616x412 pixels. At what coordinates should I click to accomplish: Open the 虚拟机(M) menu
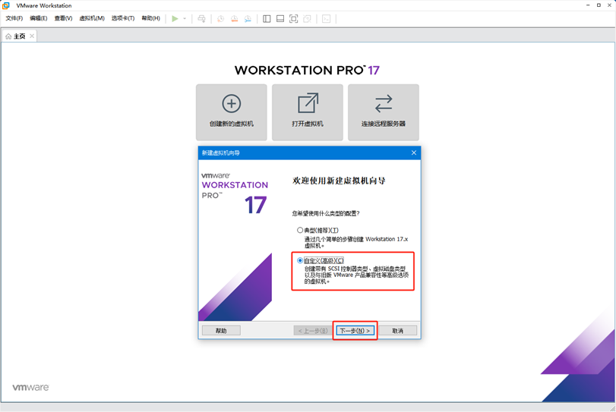tap(92, 18)
